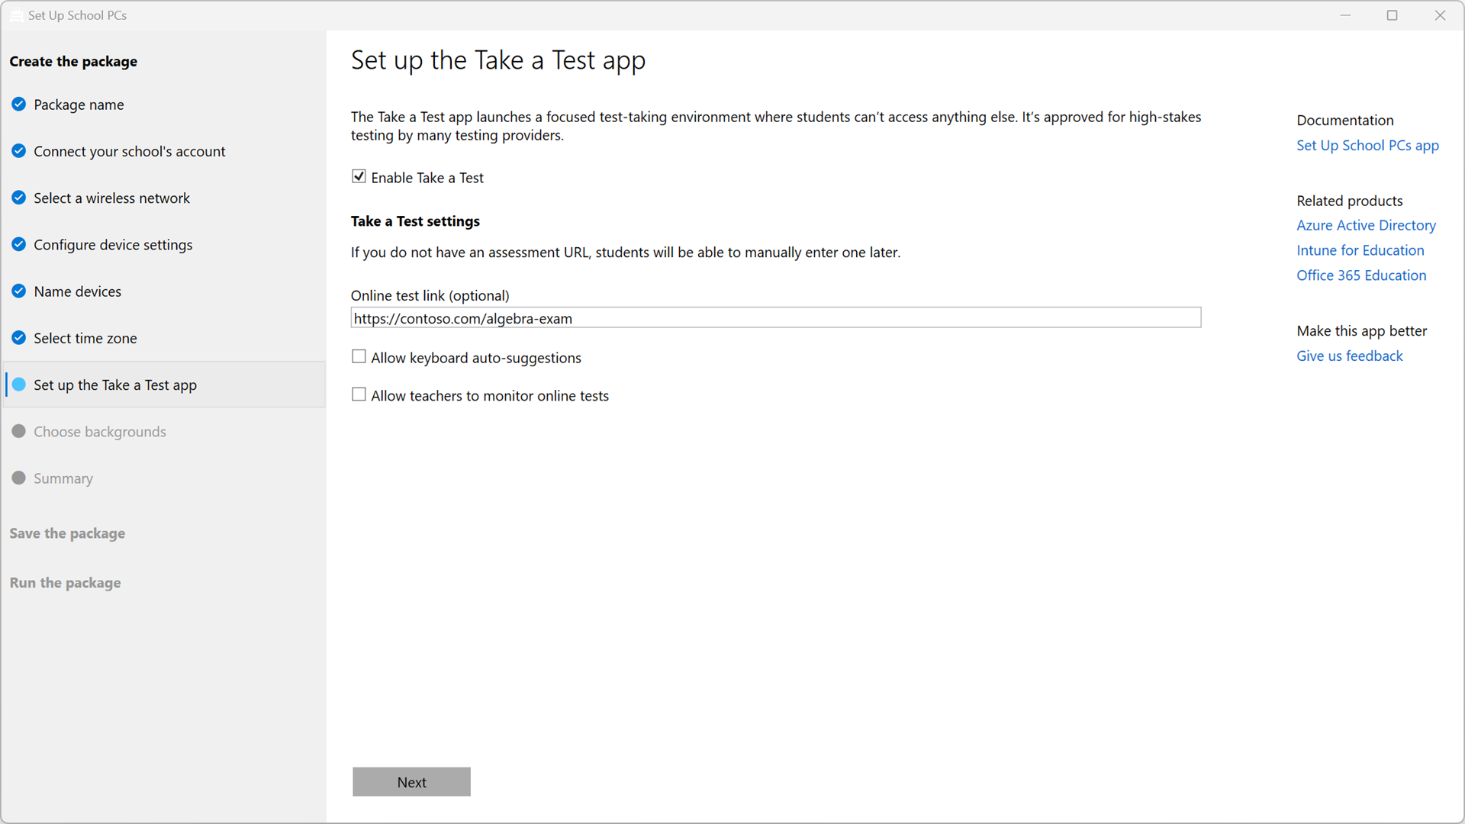
Task: Click the Package name checkmark icon
Action: click(19, 105)
